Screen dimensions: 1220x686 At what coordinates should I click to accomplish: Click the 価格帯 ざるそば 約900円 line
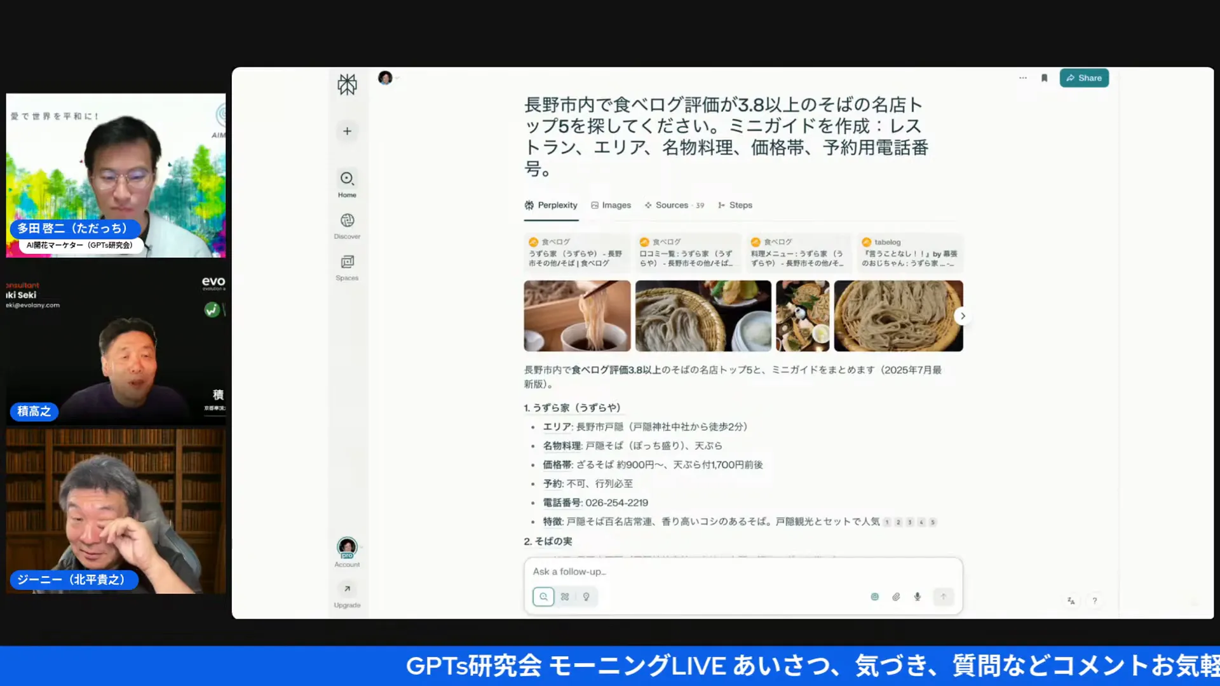[653, 465]
